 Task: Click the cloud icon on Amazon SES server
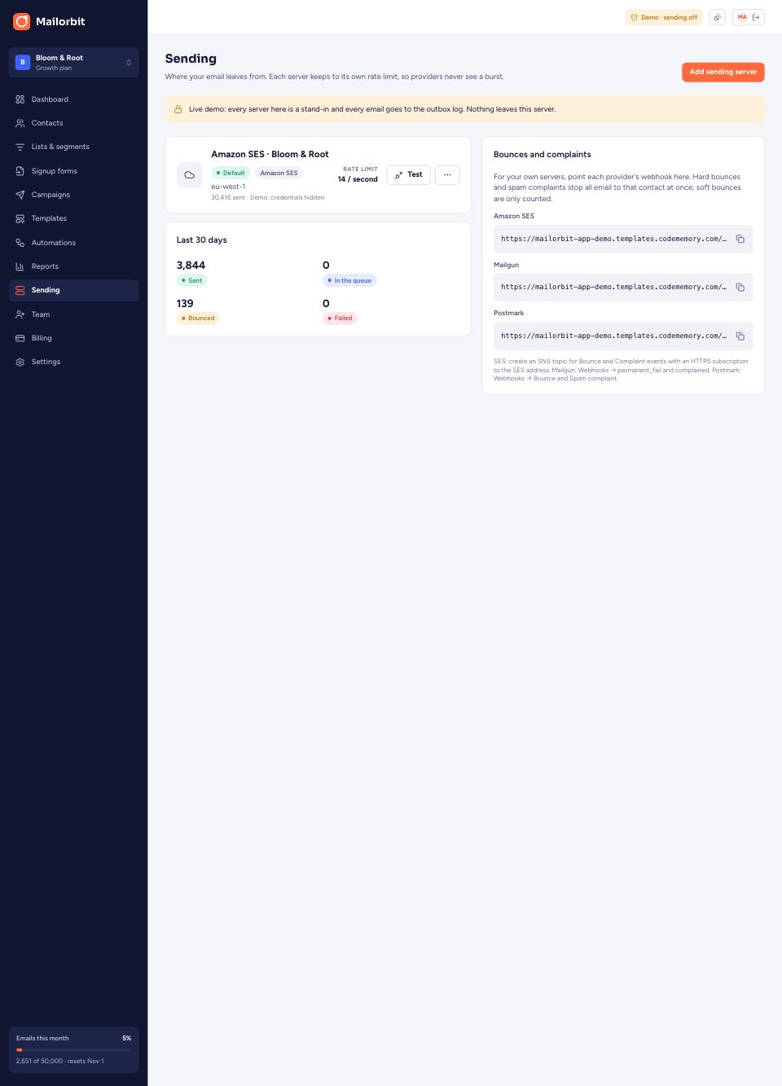pyautogui.click(x=190, y=175)
